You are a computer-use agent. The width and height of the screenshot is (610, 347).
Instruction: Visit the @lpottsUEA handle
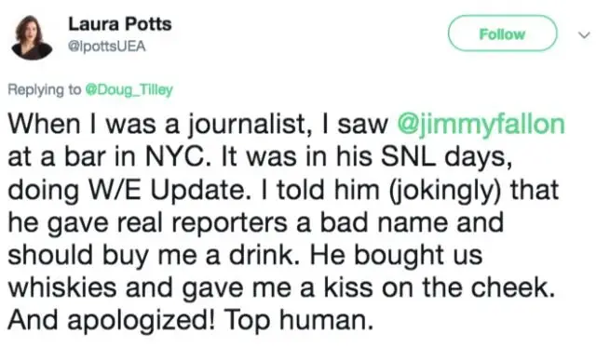coord(106,47)
